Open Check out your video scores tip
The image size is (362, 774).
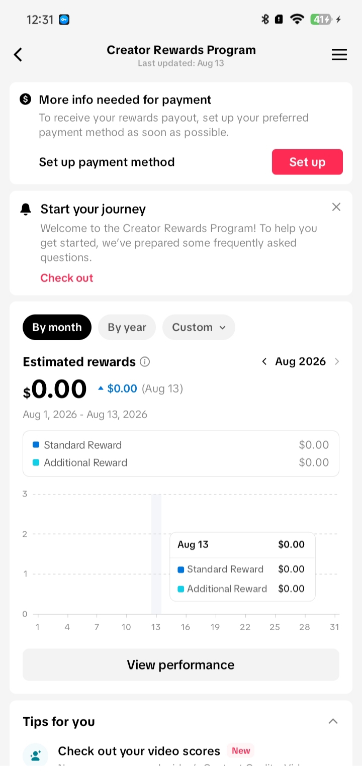(139, 751)
